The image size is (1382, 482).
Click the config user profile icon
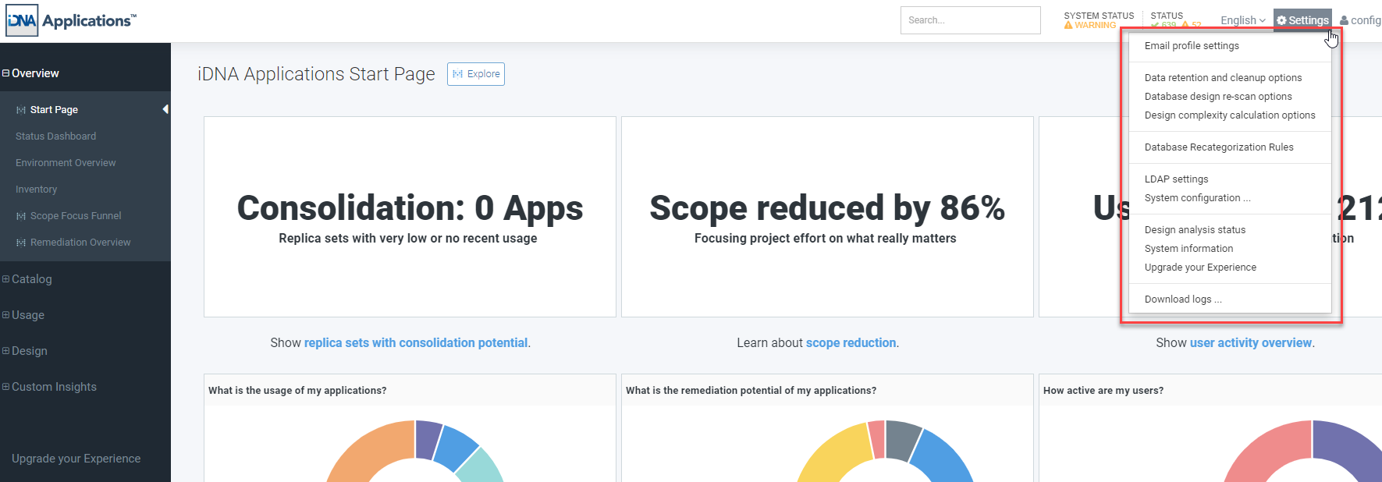point(1345,20)
